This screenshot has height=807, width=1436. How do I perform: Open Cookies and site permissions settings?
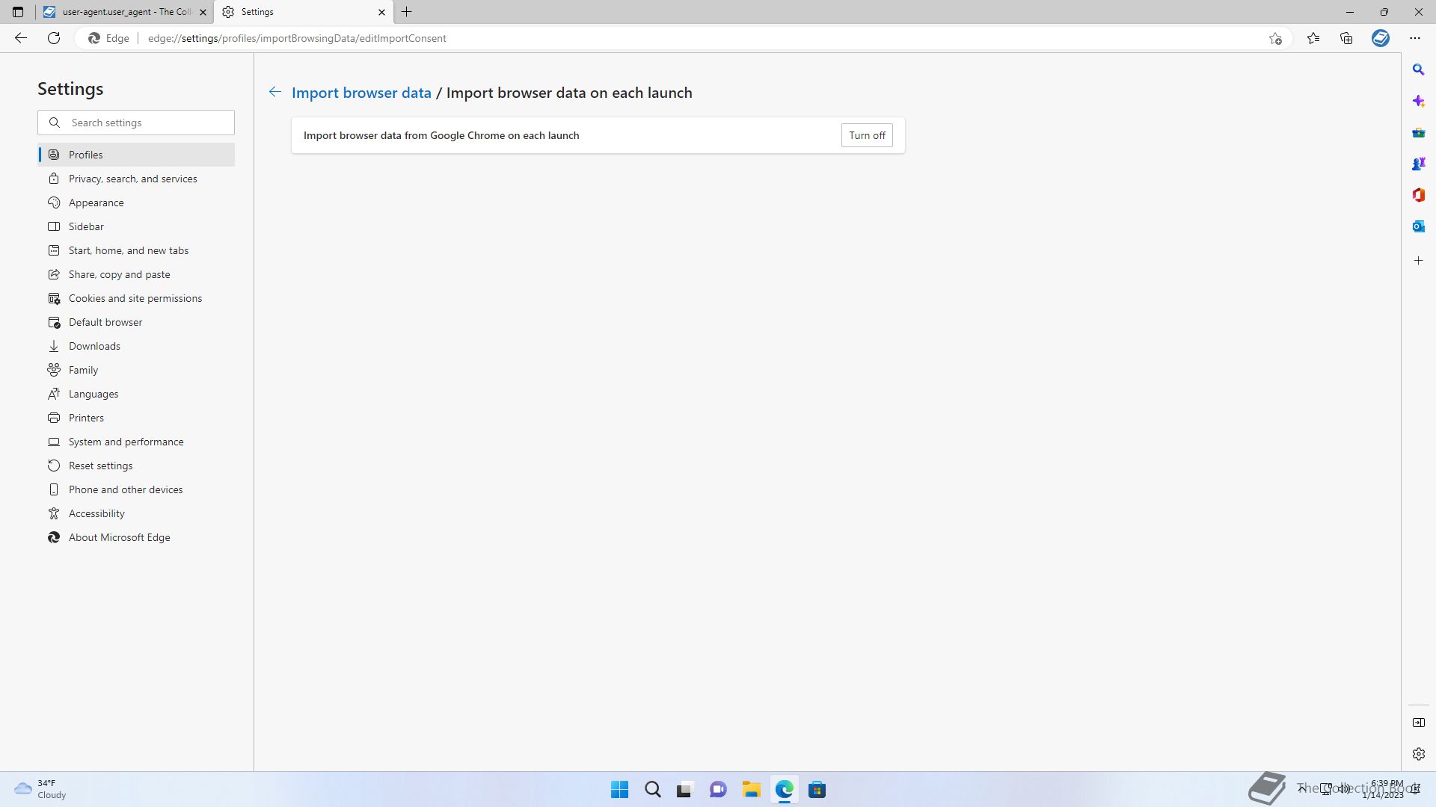(x=136, y=298)
